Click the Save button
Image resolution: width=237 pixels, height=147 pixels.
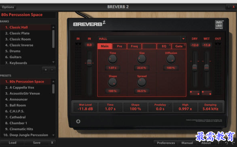coord(37,143)
